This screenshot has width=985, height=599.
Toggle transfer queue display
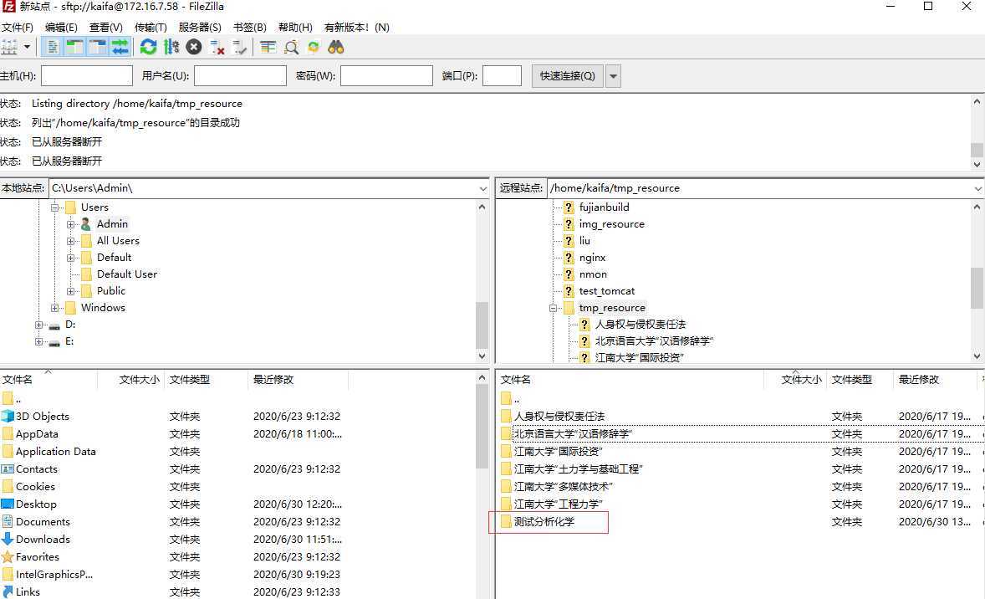click(120, 47)
